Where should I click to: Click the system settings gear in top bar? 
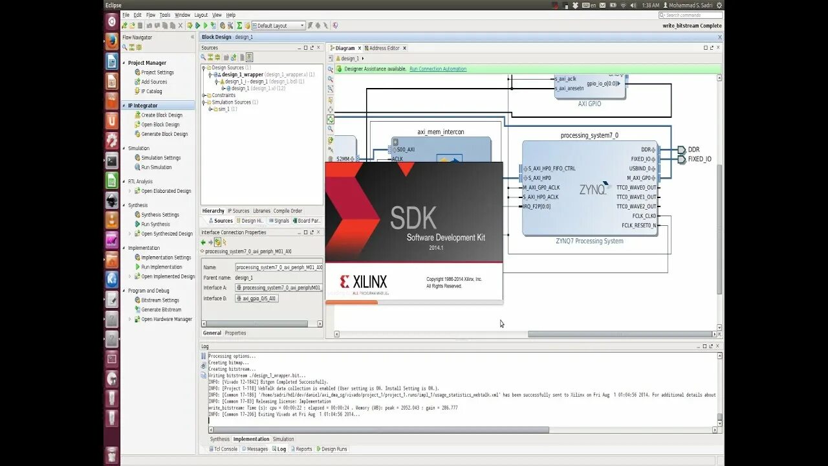(719, 5)
